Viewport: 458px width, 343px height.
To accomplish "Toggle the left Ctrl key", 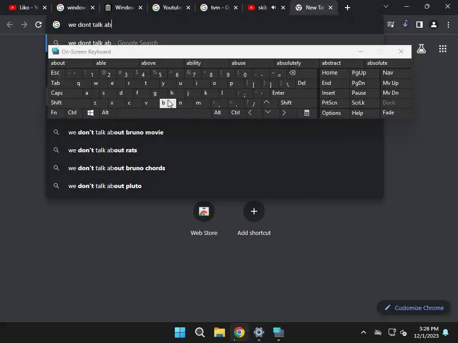I will (74, 113).
